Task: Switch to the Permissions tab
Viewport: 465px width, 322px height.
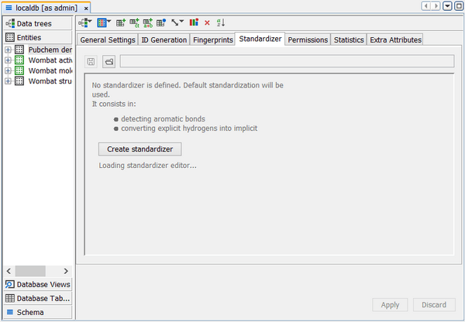Action: point(308,39)
